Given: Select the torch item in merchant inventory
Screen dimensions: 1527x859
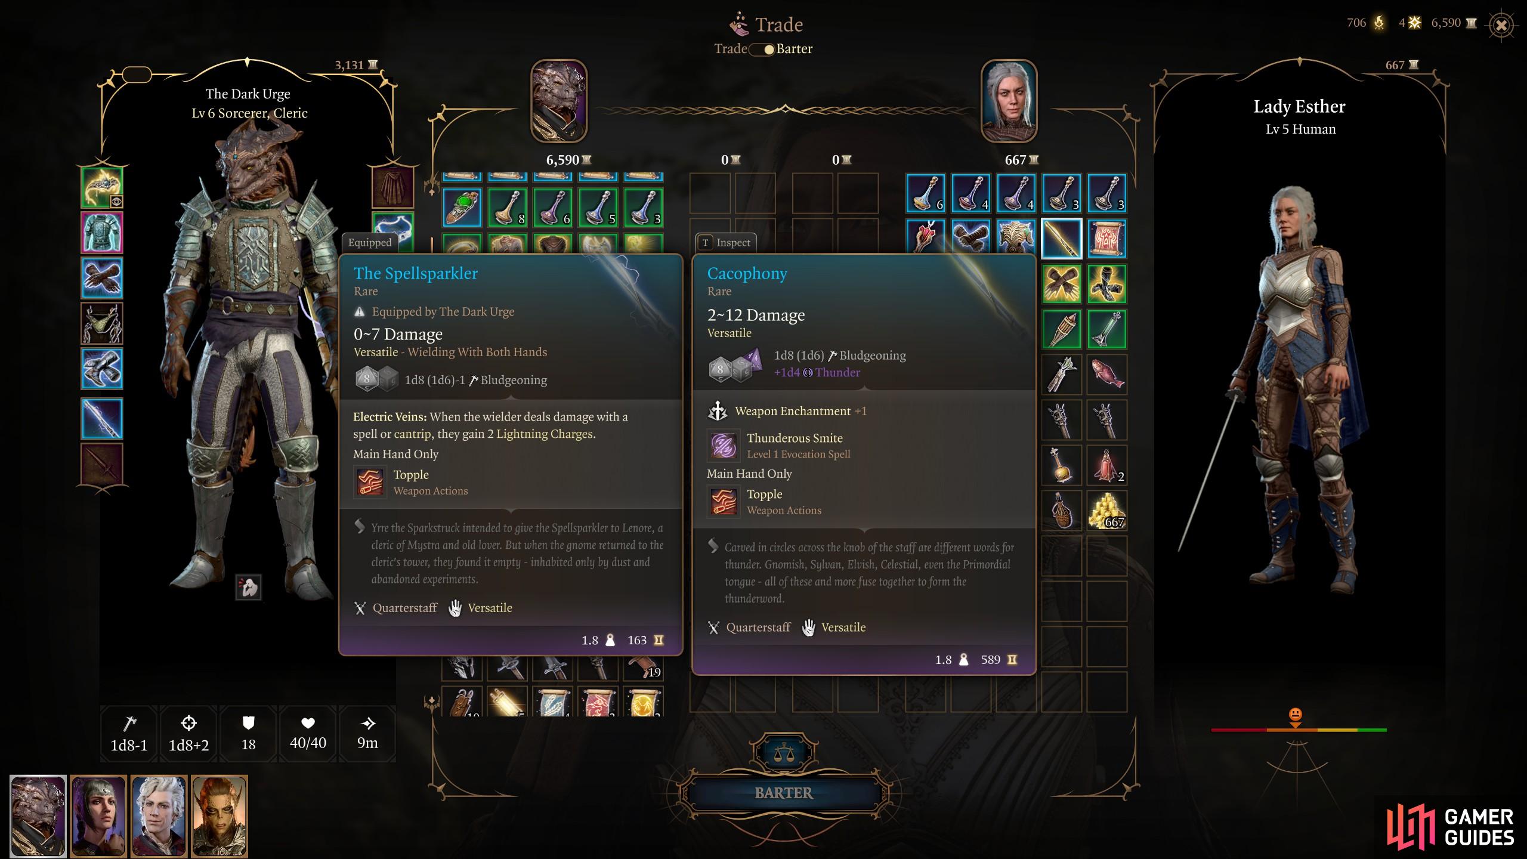Looking at the screenshot, I should pyautogui.click(x=1062, y=329).
